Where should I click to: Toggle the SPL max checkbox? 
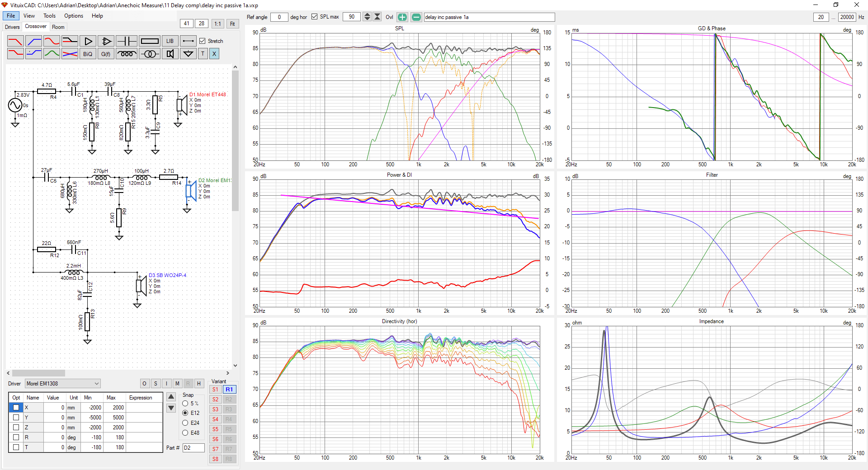point(315,17)
